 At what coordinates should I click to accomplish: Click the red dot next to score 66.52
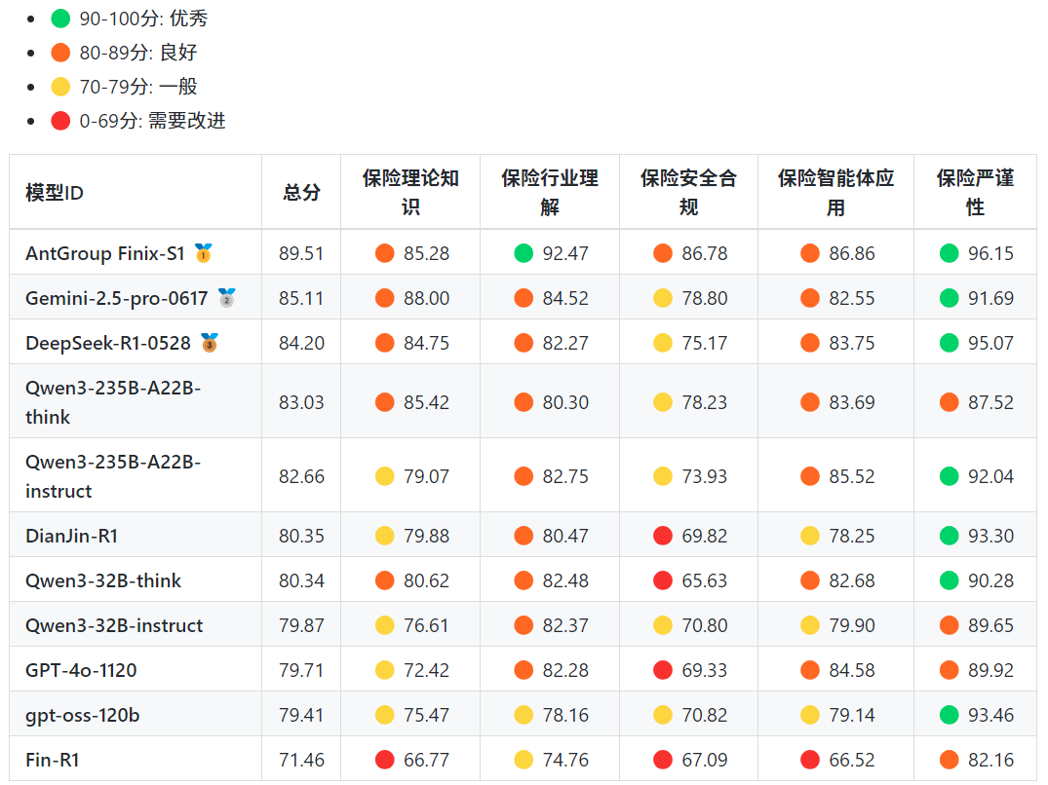point(810,760)
